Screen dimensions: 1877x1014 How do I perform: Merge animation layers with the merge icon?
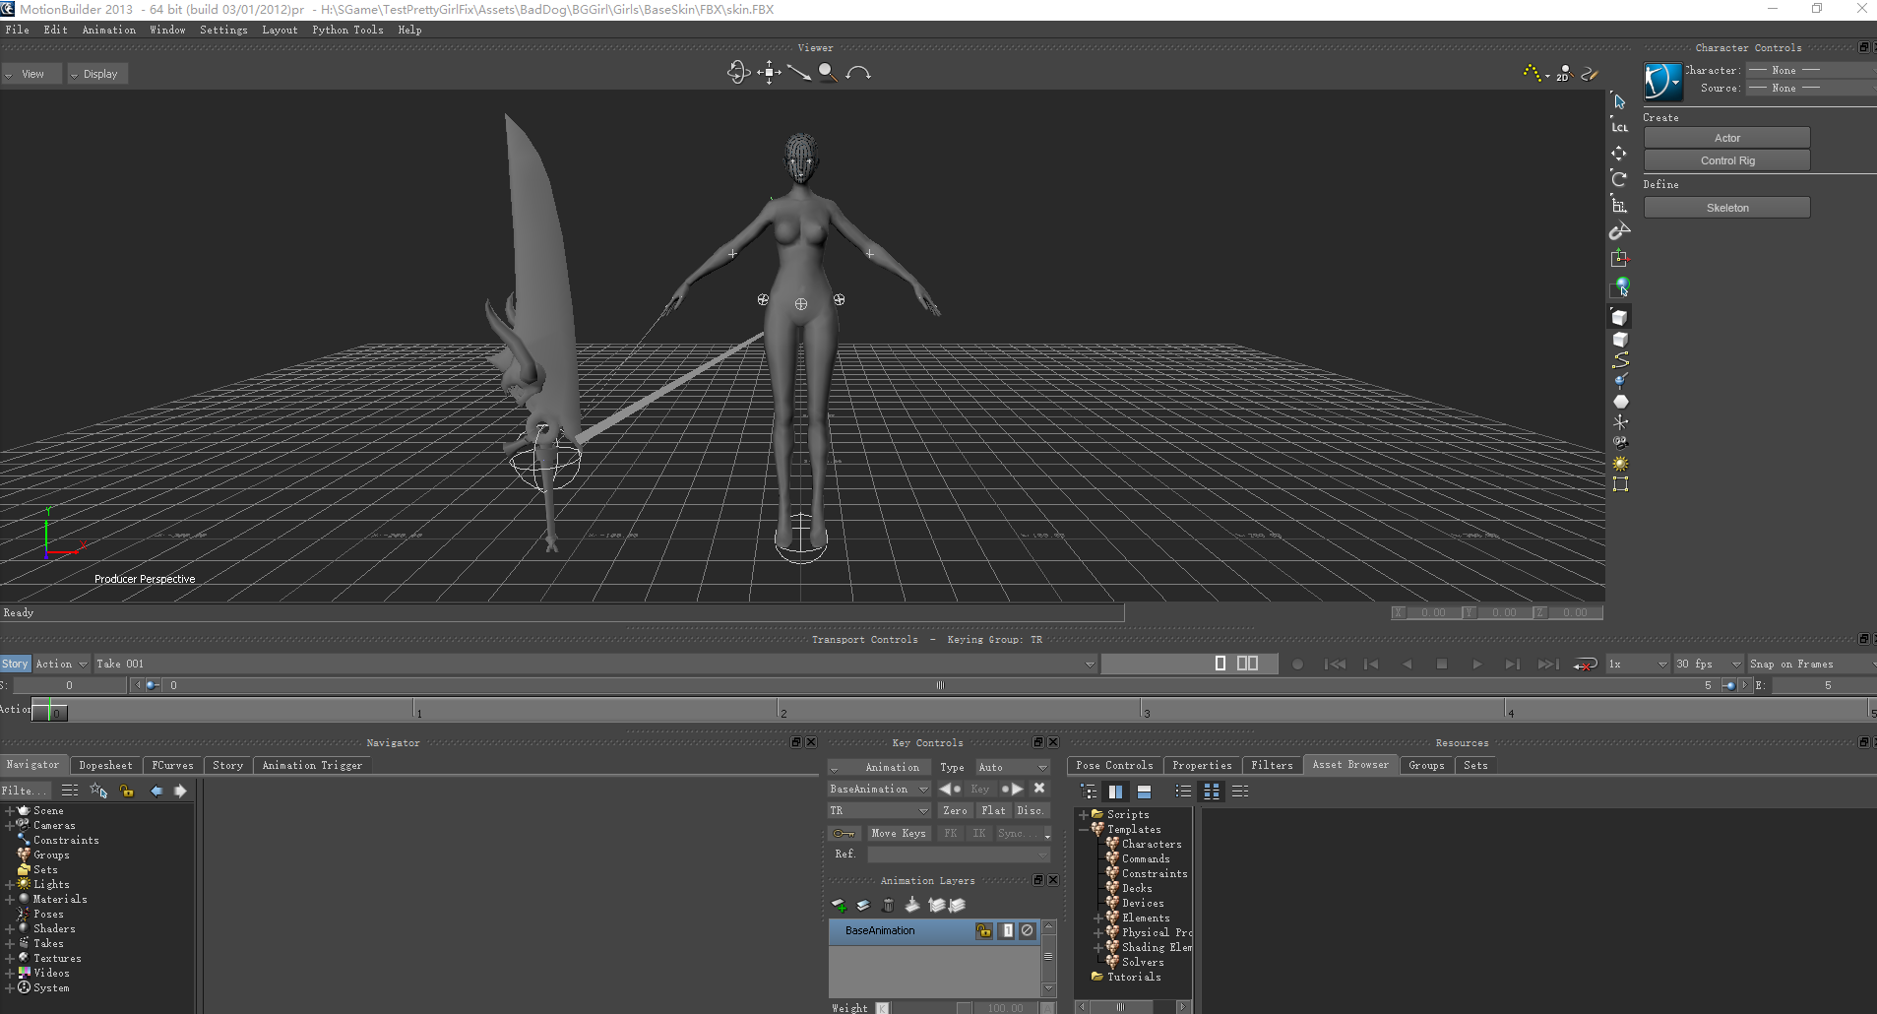[912, 905]
